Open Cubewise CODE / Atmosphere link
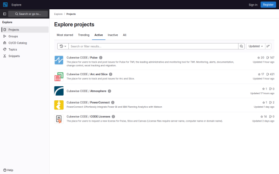Screen dimensions: 279x174 86,91
